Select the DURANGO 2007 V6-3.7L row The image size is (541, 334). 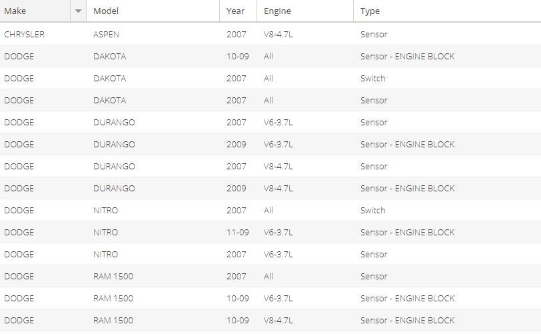pyautogui.click(x=270, y=122)
